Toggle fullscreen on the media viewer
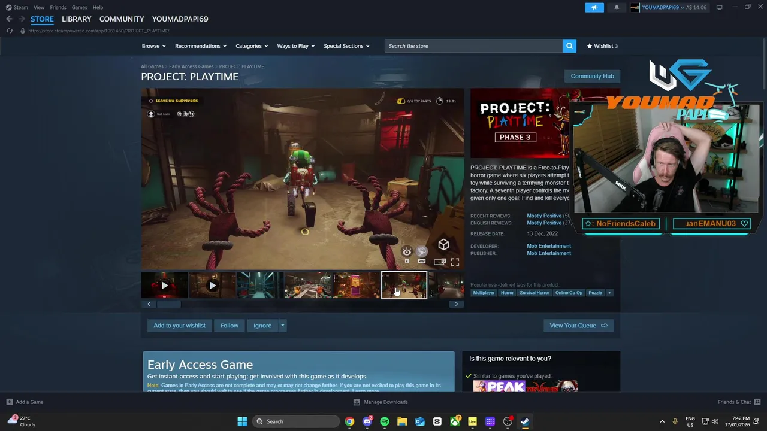767x431 pixels. tap(455, 262)
